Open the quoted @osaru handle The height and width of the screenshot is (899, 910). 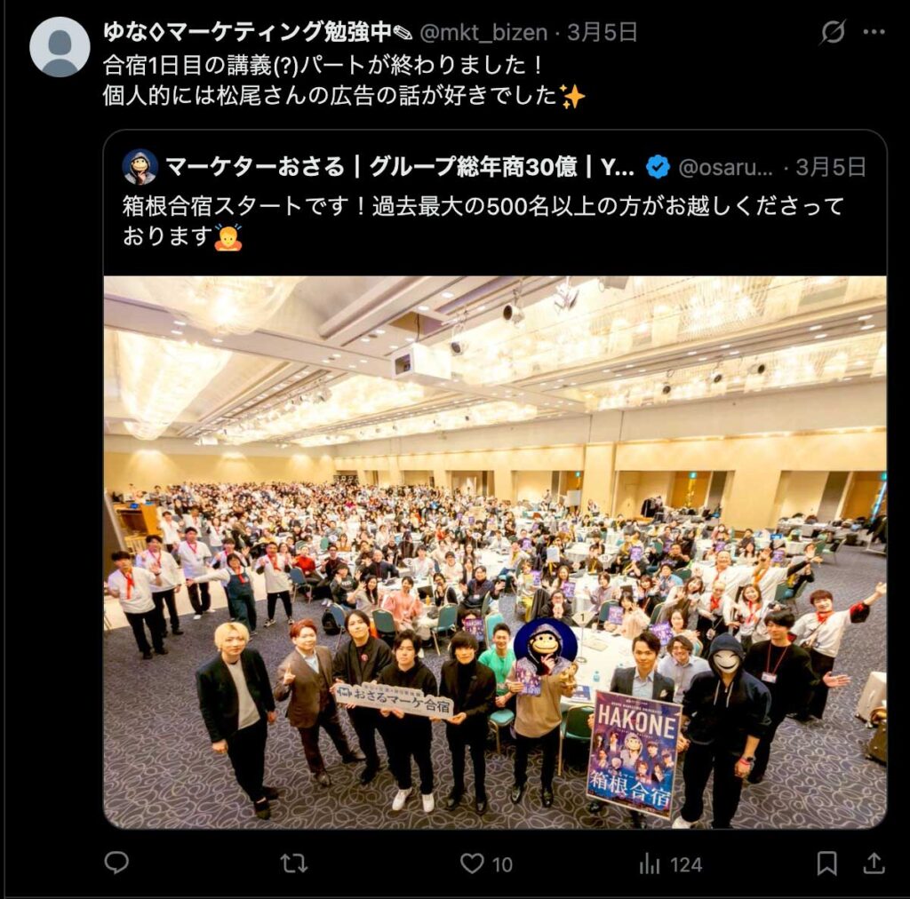(x=725, y=167)
